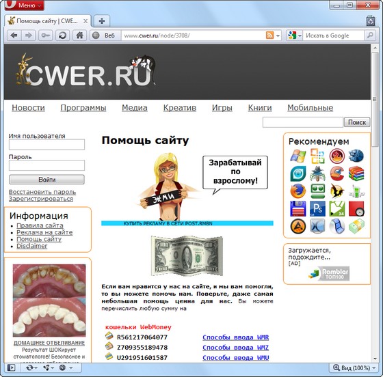
Task: Open a new tab with plus button
Action: point(102,21)
